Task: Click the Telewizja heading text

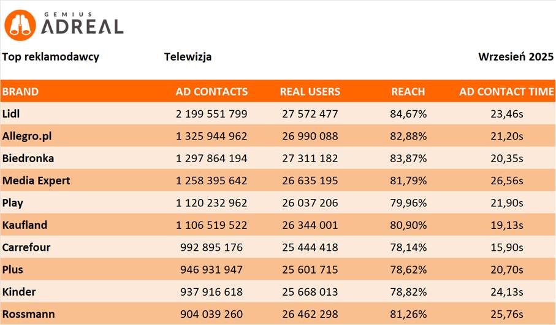Action: [188, 57]
